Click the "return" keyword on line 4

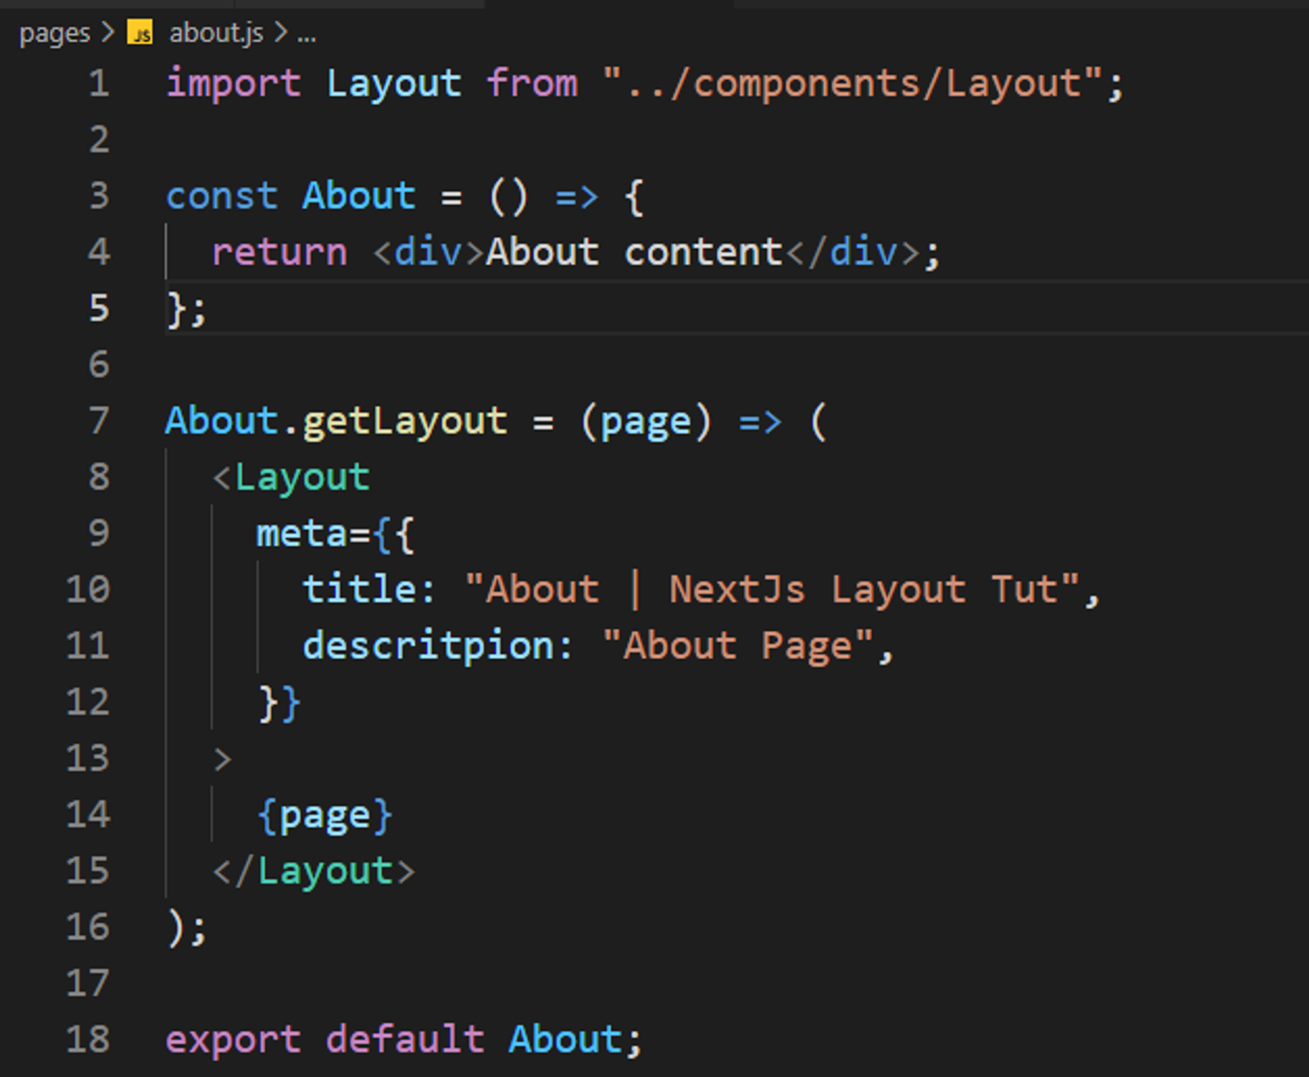pos(279,252)
